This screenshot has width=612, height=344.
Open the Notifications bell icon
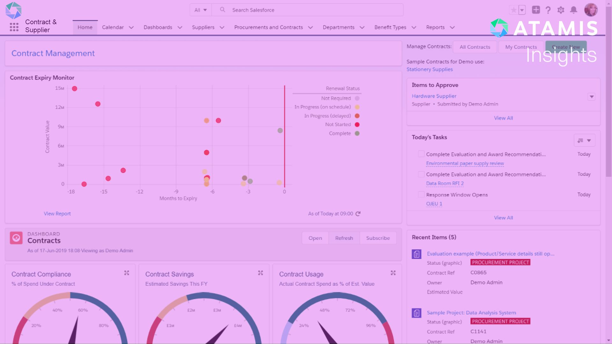click(x=573, y=10)
